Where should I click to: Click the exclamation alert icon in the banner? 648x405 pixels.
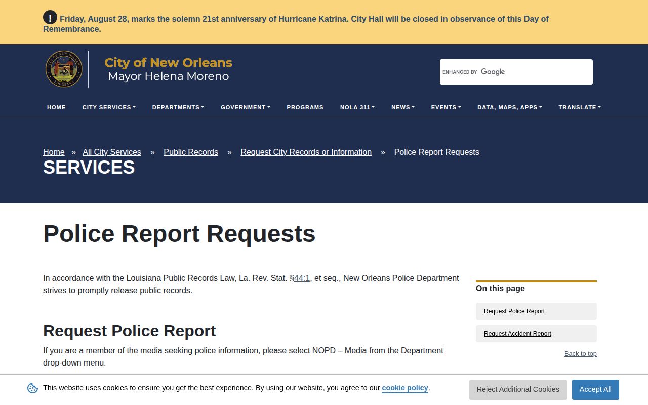(50, 17)
